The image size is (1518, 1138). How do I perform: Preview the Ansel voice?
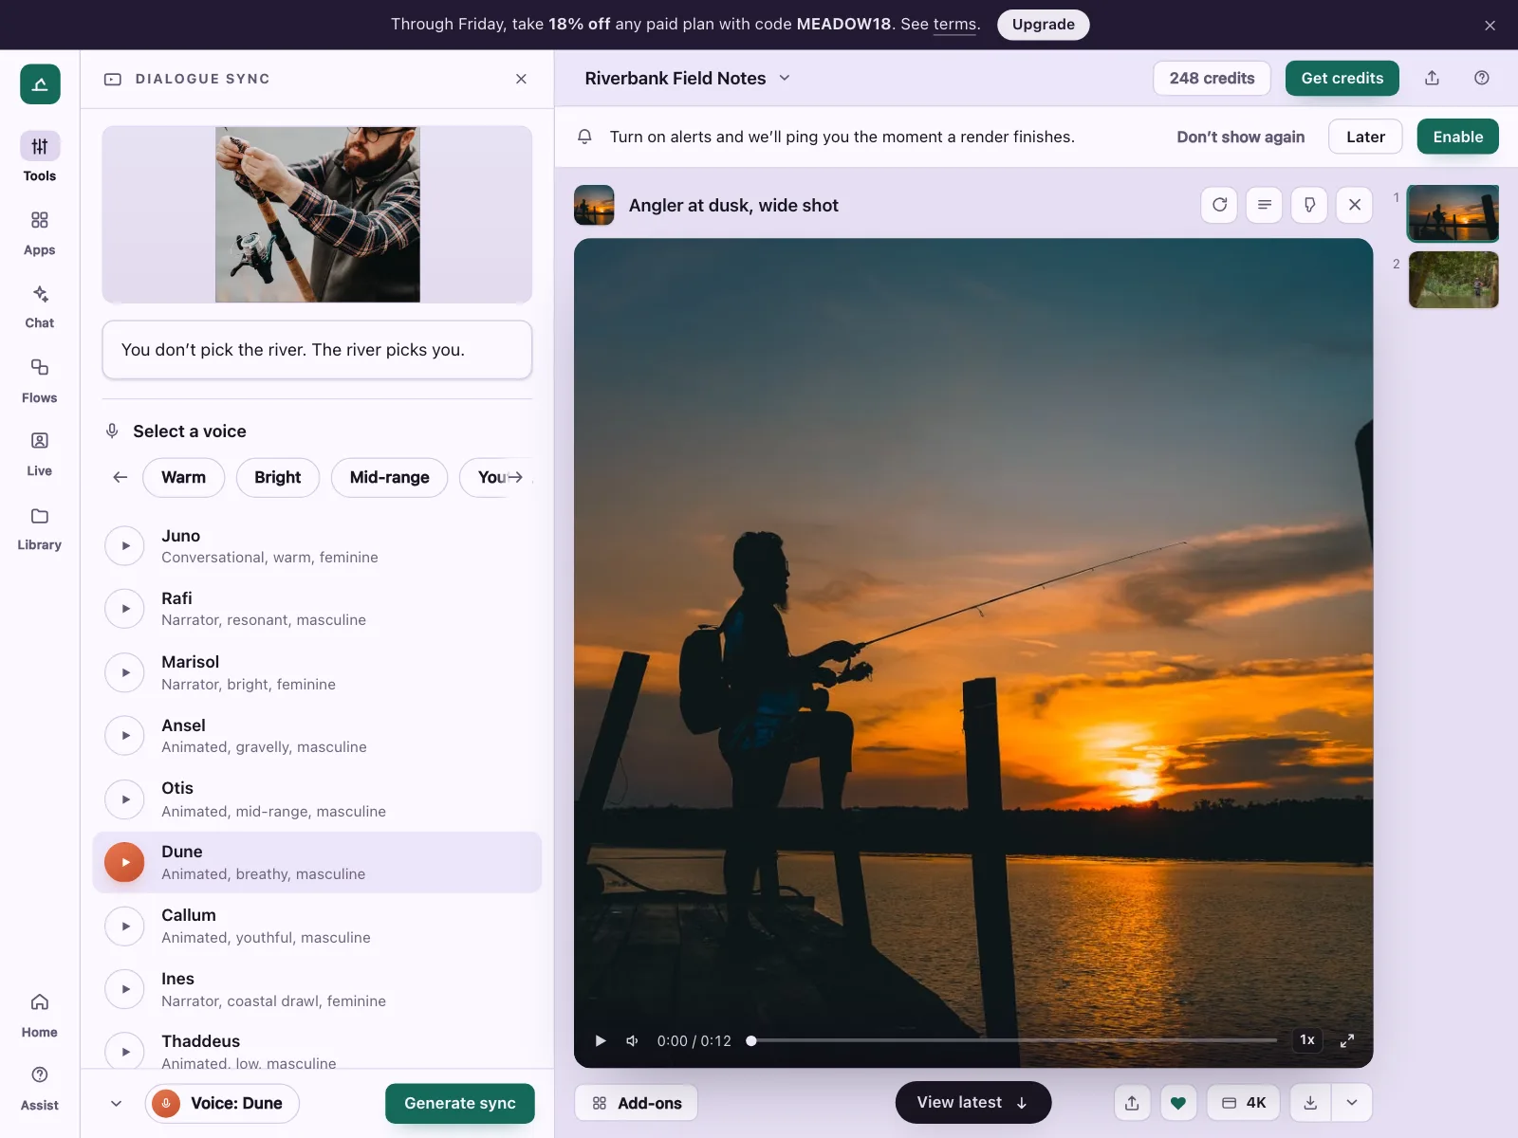[124, 736]
